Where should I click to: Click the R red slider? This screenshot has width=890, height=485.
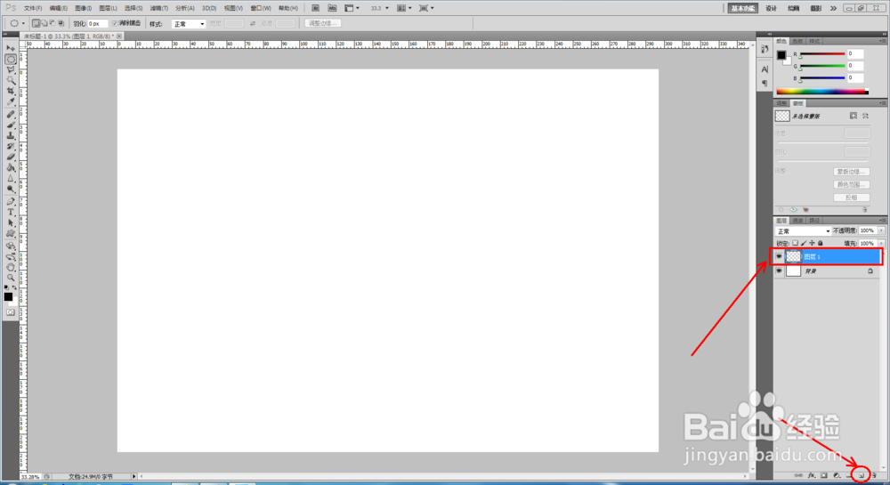click(821, 54)
